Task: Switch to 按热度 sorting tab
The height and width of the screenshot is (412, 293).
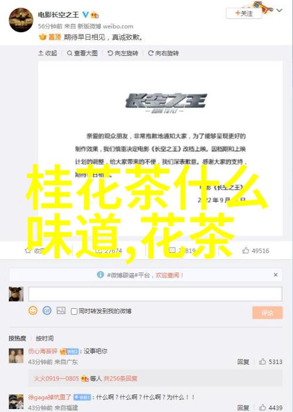Action: (x=18, y=338)
